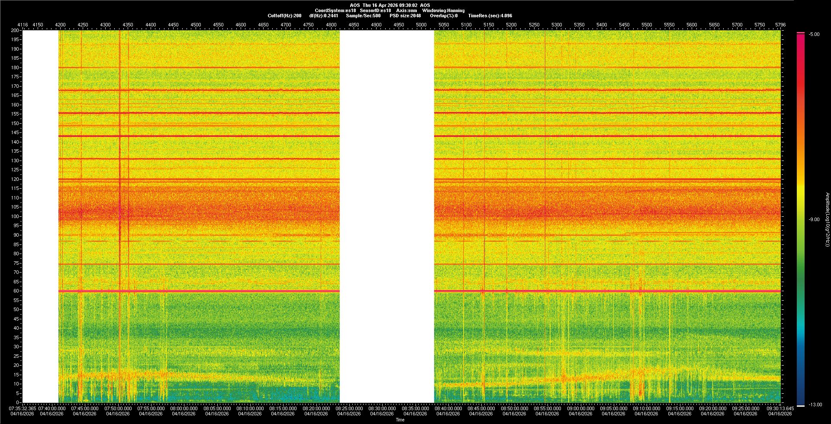The height and width of the screenshot is (424, 831).
Task: Click the 08:00:00.000 time axis label
Action: coord(184,408)
